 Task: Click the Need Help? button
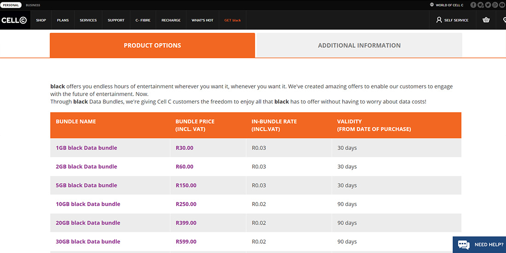point(479,245)
